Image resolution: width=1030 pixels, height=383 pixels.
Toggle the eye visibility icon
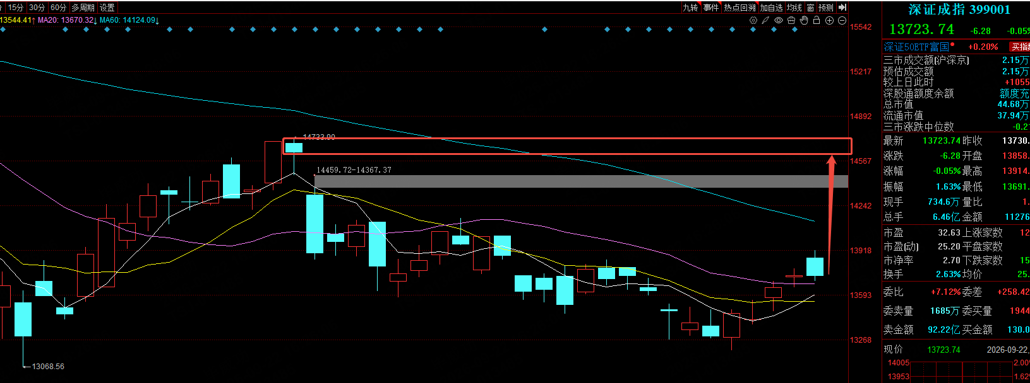(779, 20)
